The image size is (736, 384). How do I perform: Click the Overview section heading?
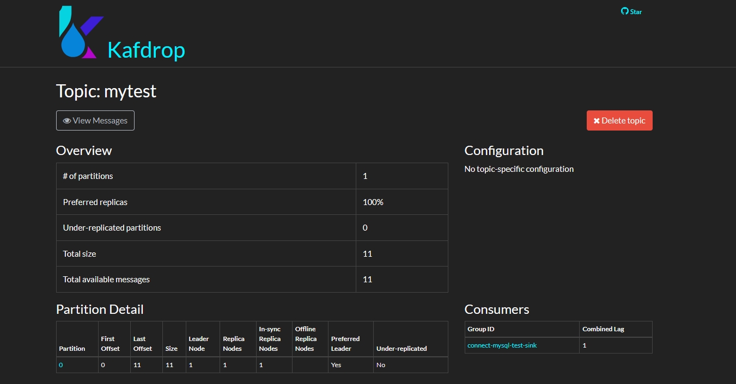pyautogui.click(x=84, y=151)
